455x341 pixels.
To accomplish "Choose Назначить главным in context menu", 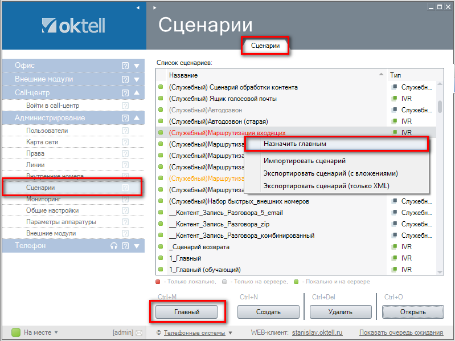I will coord(294,144).
